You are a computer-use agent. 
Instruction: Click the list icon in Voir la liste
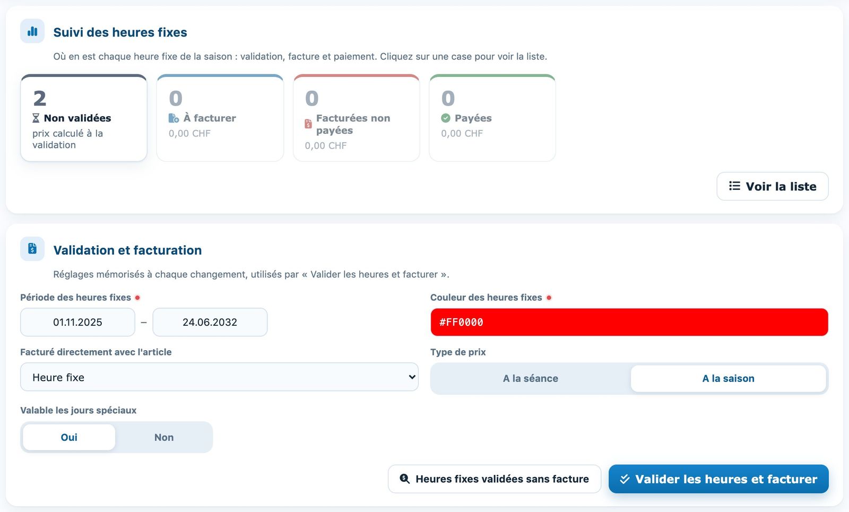click(734, 186)
